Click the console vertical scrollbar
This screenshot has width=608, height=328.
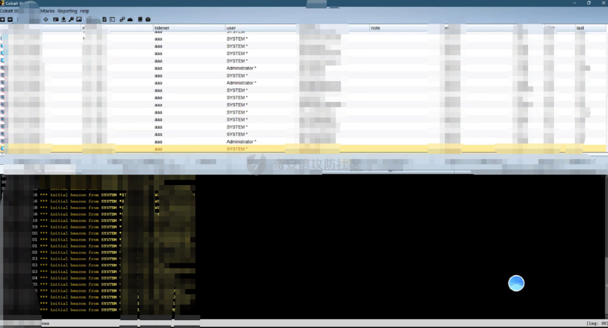tap(606, 247)
